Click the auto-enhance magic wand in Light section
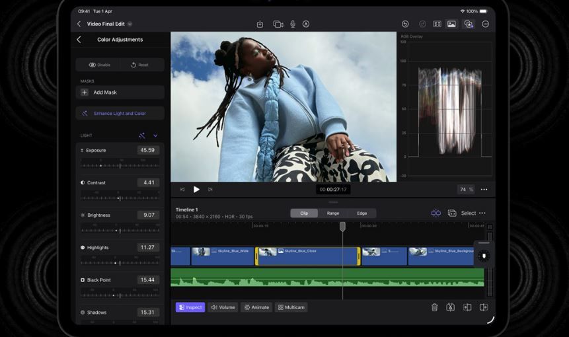The width and height of the screenshot is (569, 337). pyautogui.click(x=141, y=135)
